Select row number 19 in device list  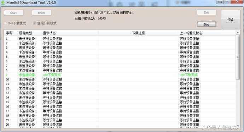(120, 120)
